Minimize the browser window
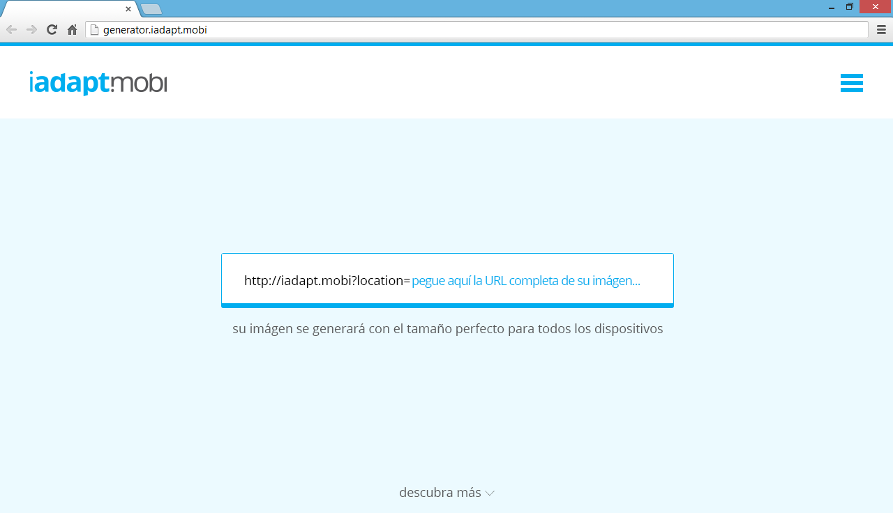 coord(832,7)
